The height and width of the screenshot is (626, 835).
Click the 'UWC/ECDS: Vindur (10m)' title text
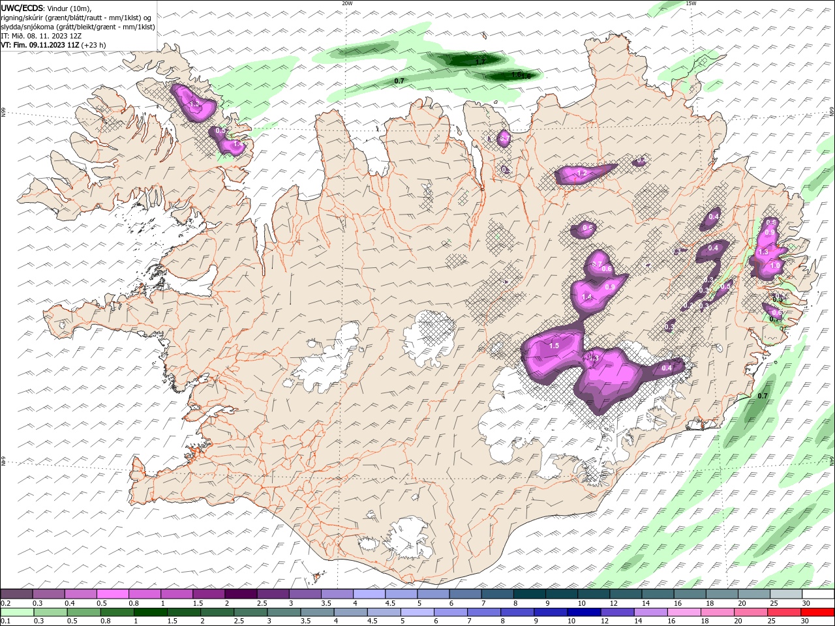click(46, 8)
